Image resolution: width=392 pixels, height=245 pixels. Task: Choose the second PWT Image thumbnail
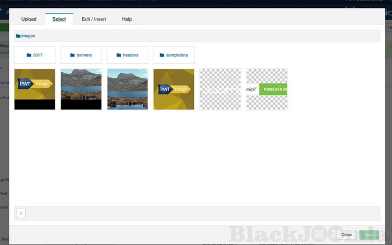pyautogui.click(x=174, y=89)
